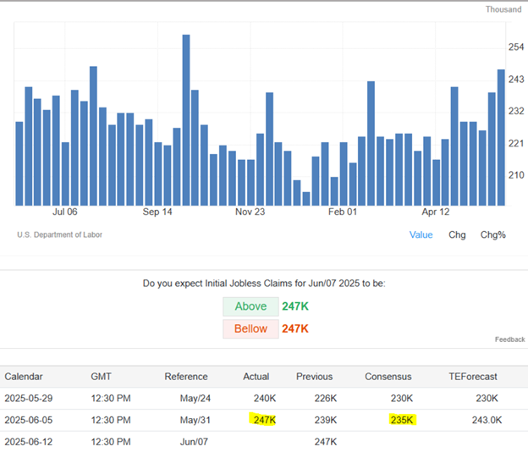Open the 2025-05-29 calendar entry
528x452 pixels.
(x=29, y=398)
